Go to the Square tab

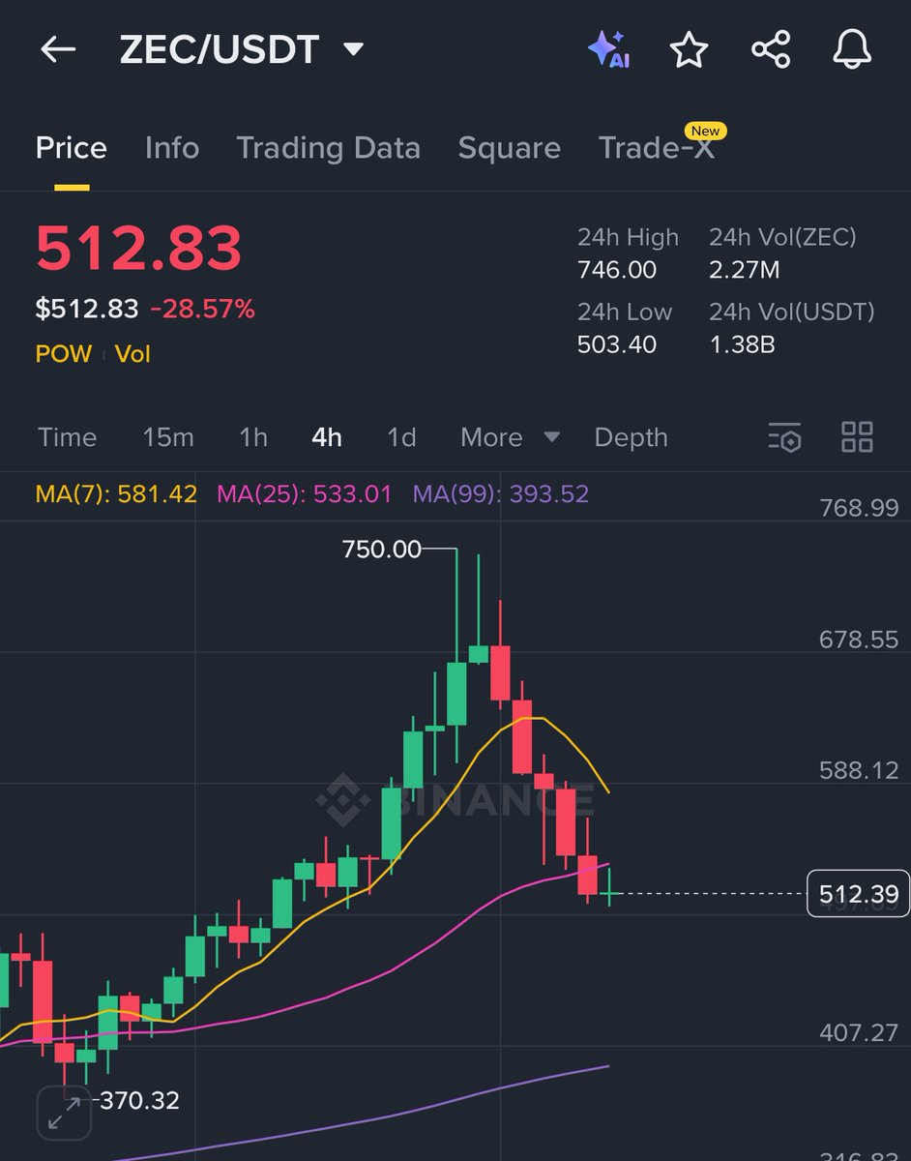(510, 148)
